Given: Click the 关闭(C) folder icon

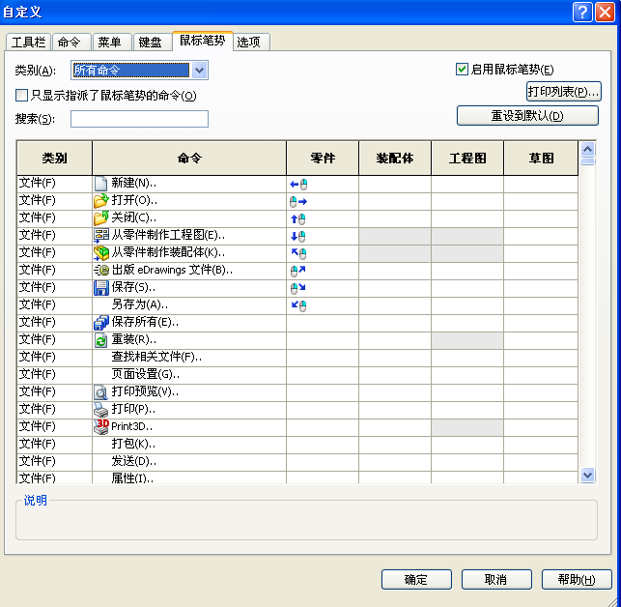Looking at the screenshot, I should coord(101,218).
